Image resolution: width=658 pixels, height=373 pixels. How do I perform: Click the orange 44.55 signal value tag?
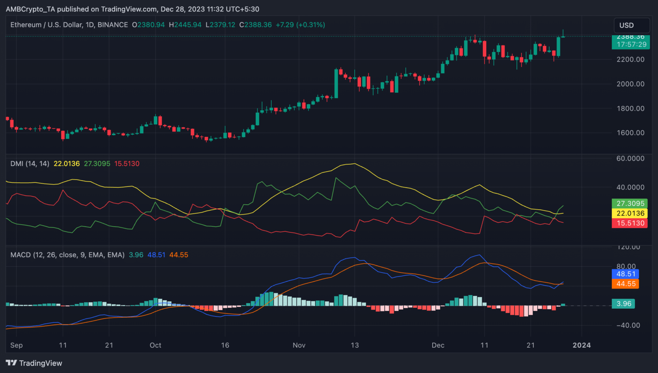click(625, 284)
